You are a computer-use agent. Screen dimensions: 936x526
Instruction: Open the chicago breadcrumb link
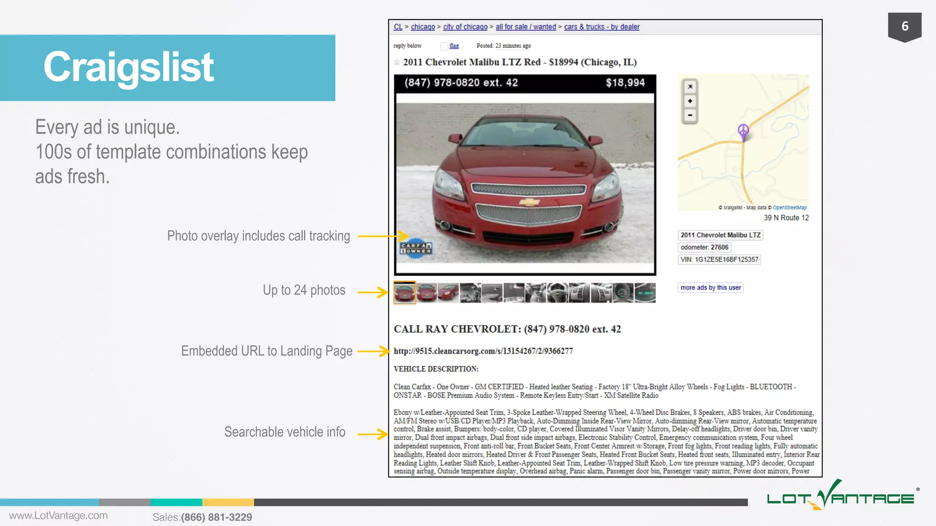pyautogui.click(x=423, y=27)
